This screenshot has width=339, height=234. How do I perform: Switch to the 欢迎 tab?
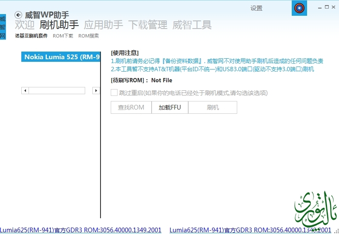click(25, 24)
